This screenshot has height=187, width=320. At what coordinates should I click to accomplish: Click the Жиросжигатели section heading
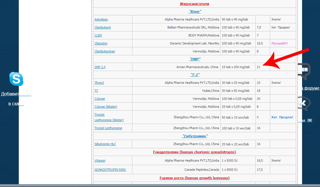194,4
